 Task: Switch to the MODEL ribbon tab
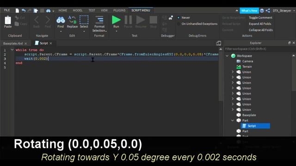point(78,10)
